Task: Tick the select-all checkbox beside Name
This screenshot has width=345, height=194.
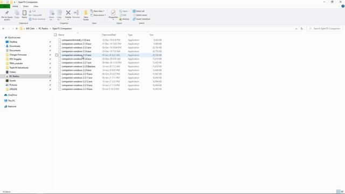Action: (x=56, y=34)
